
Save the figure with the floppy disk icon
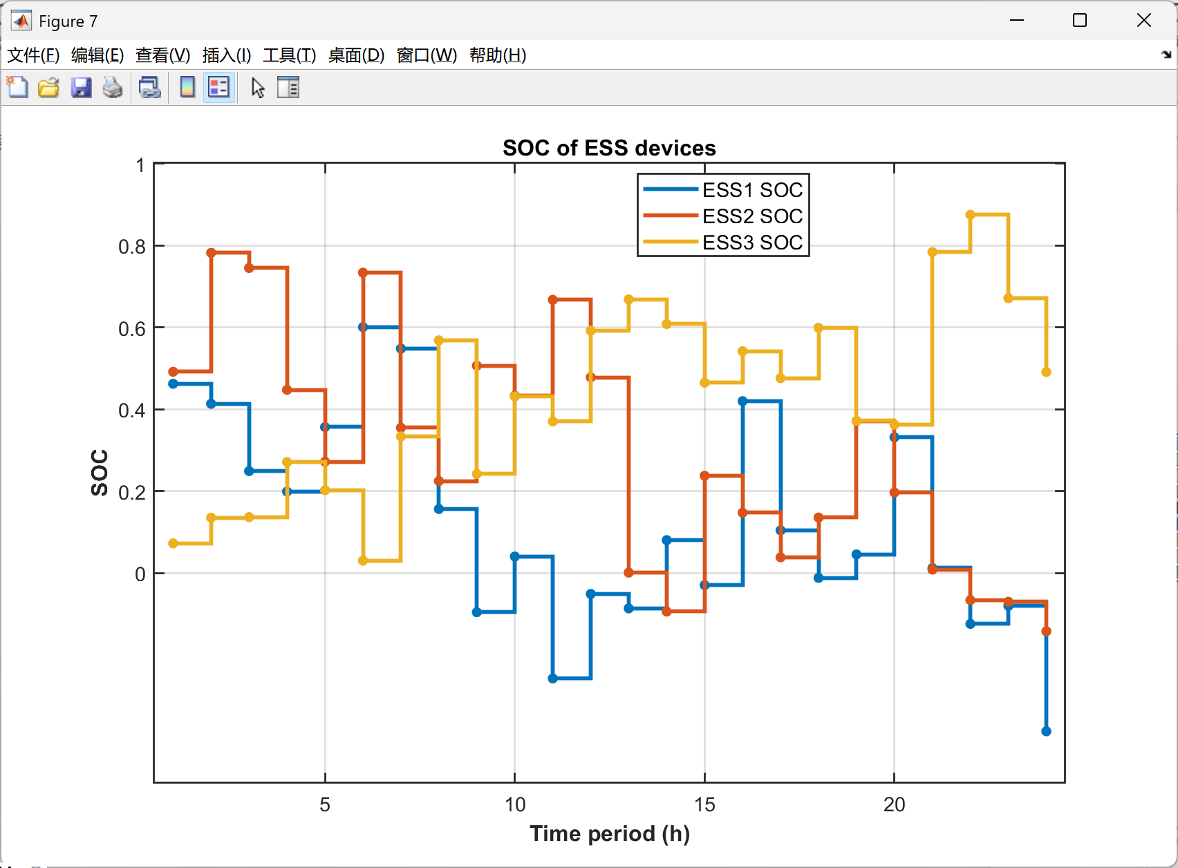[x=81, y=88]
